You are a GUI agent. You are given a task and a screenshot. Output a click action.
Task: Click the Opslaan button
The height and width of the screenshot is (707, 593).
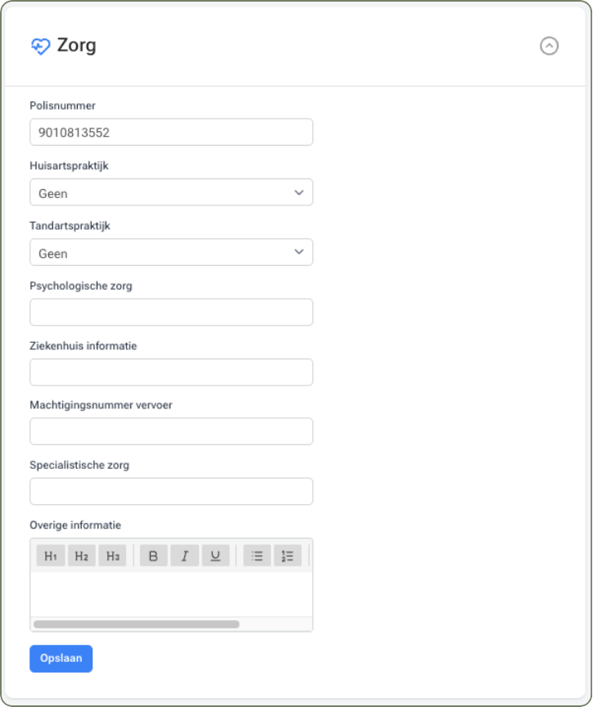point(61,659)
